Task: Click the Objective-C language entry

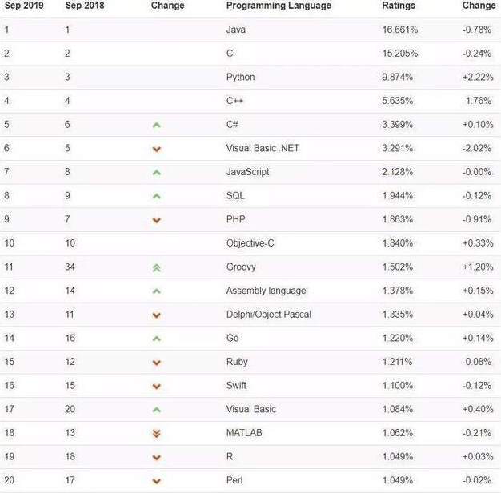Action: pos(250,243)
